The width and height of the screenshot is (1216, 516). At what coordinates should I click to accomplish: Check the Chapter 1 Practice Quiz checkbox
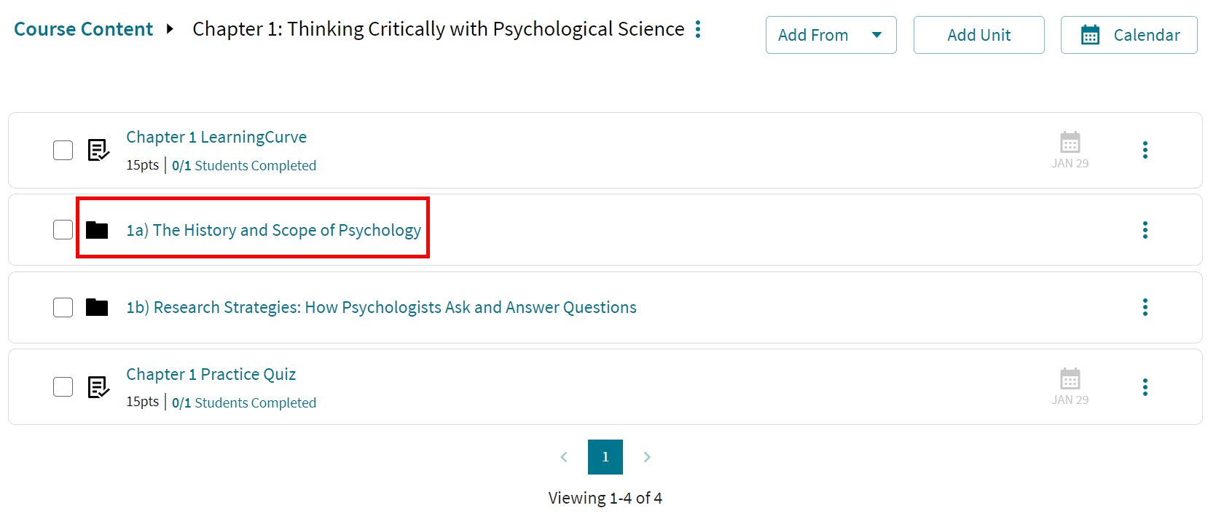pyautogui.click(x=63, y=386)
